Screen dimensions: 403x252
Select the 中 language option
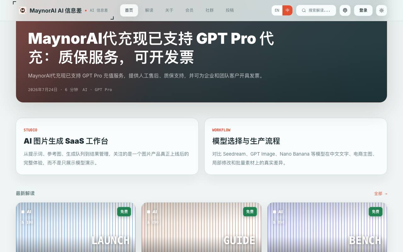287,10
